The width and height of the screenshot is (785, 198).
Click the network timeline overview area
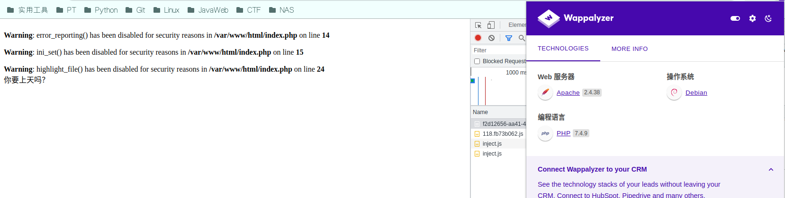[498, 86]
